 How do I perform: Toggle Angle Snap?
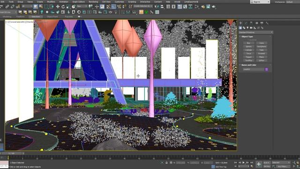pyautogui.click(x=113, y=7)
